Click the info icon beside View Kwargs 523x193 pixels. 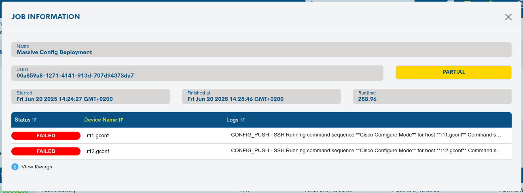tap(15, 167)
